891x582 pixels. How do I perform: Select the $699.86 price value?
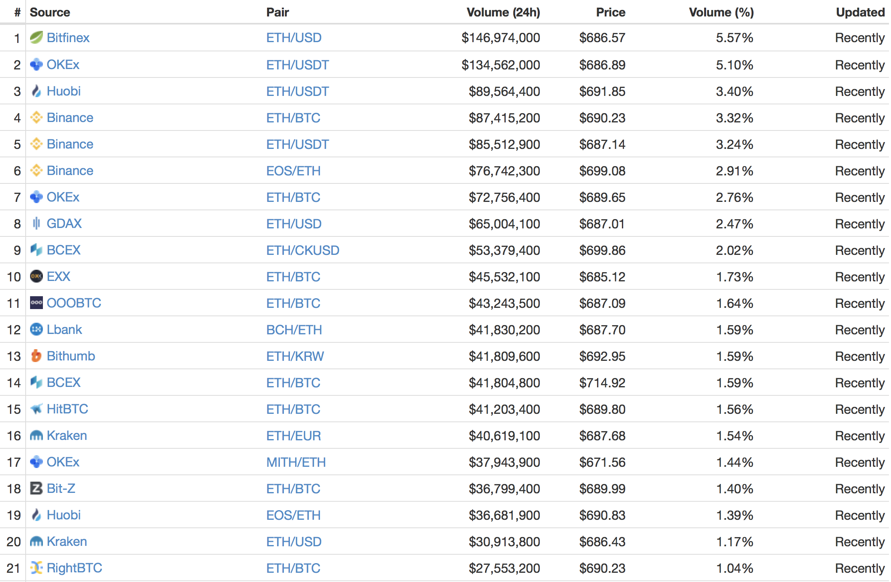coord(602,250)
